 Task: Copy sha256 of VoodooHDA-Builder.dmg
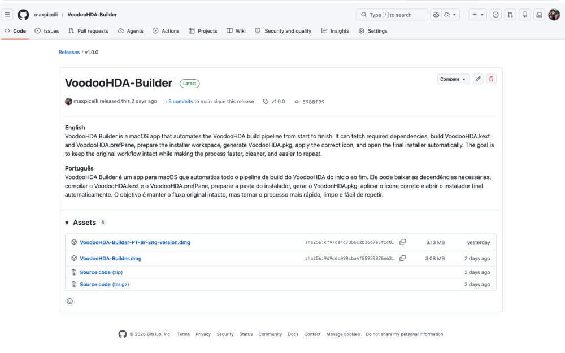coord(402,258)
